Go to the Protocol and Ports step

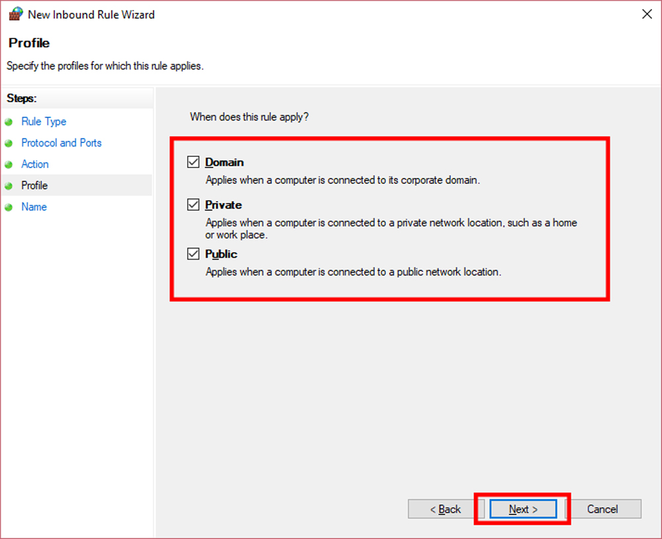click(x=62, y=143)
